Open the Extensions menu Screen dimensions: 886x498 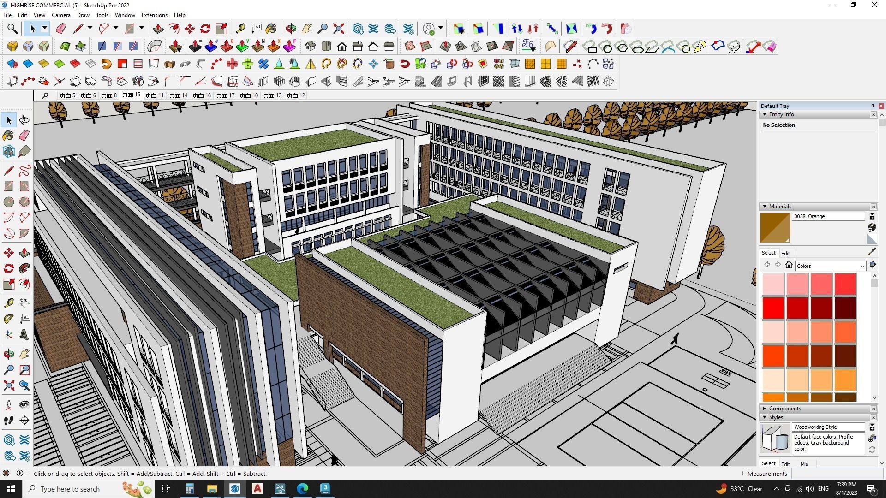[154, 15]
